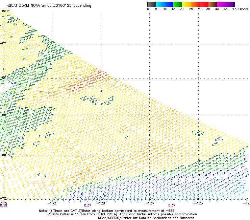Click the green 15-20 knots color segment
Screen dimensions: 250x220
[x=178, y=4]
